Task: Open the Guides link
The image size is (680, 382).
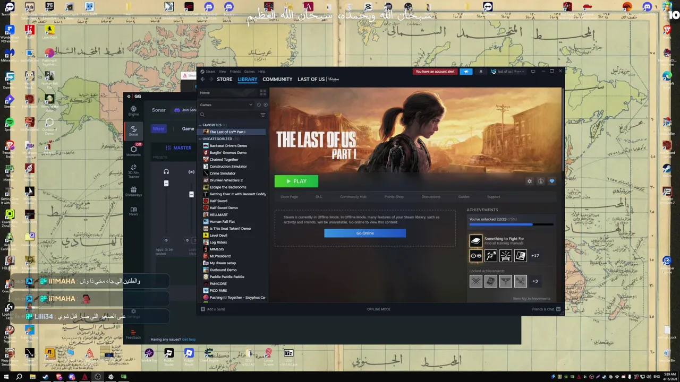Action: pos(464,197)
